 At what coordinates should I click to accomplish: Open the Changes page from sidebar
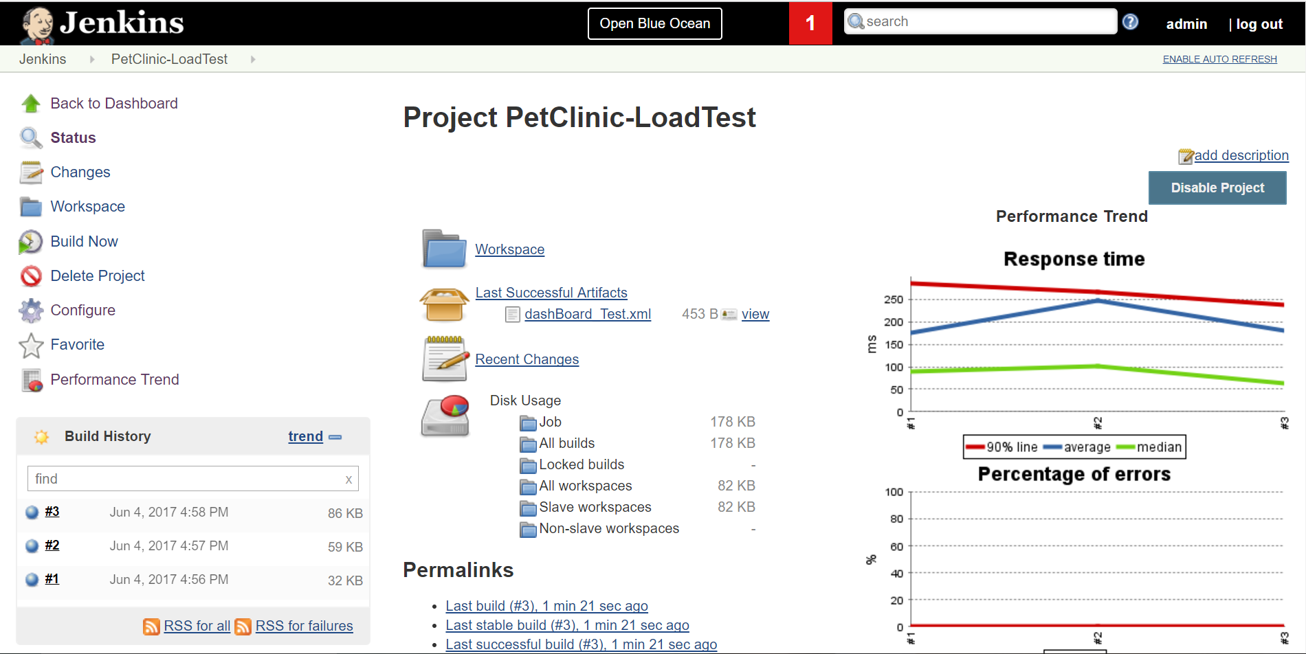pyautogui.click(x=80, y=172)
